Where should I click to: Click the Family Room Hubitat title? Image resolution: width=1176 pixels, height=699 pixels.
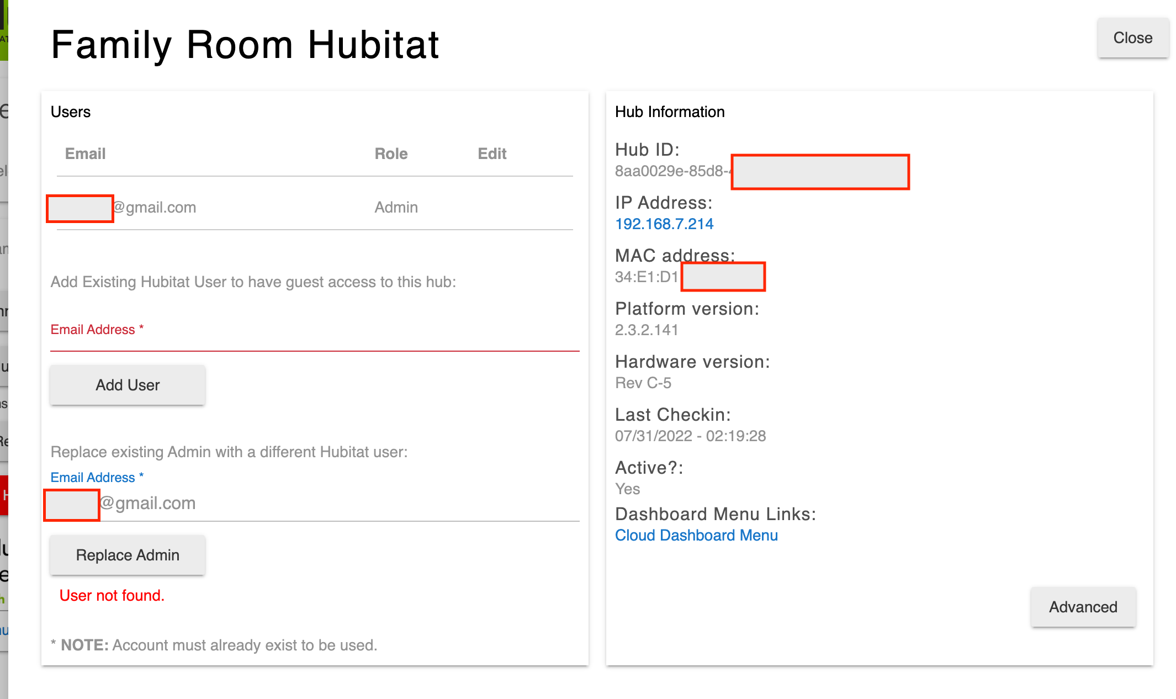[245, 44]
